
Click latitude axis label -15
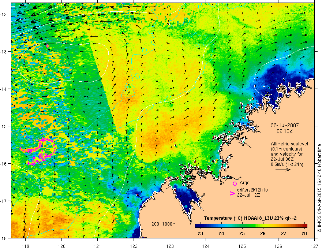tap(4, 126)
